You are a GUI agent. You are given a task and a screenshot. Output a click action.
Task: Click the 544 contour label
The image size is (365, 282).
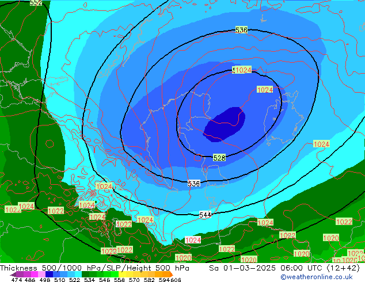(205, 215)
